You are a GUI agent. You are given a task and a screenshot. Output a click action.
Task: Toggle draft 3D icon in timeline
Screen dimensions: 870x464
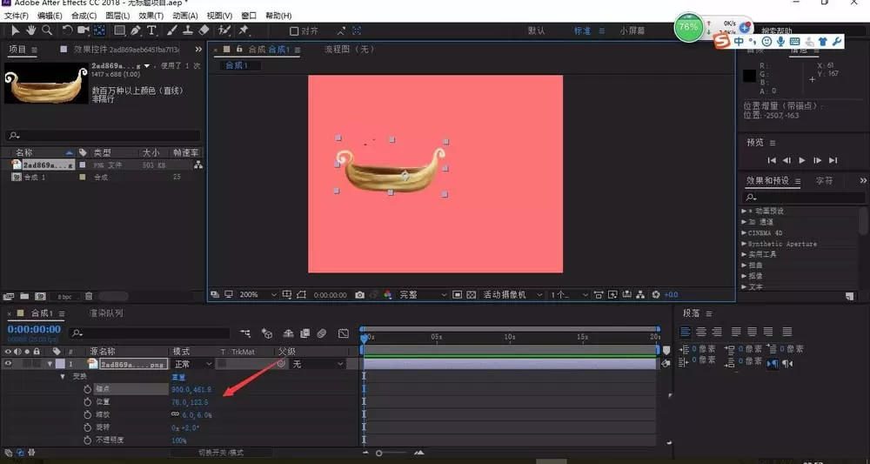tap(267, 333)
